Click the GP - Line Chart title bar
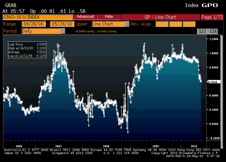This screenshot has height=162, width=226. point(161,17)
